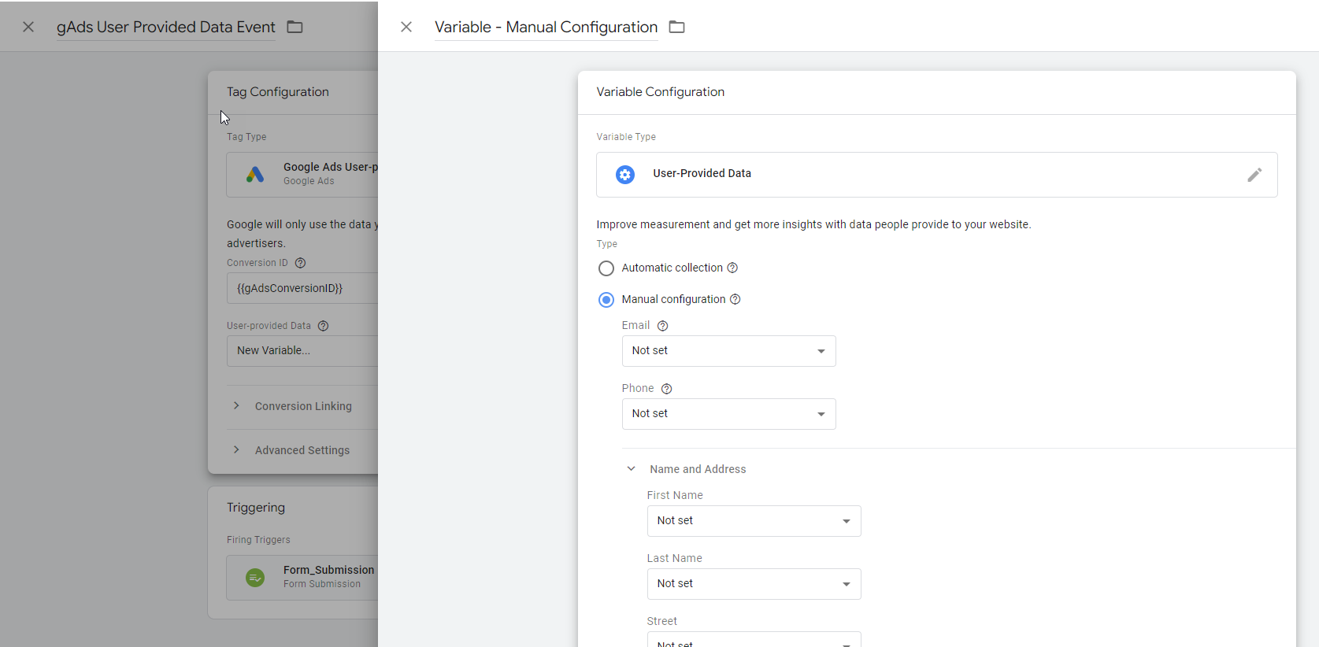Click the User-Provided Data variable type box

[936, 175]
